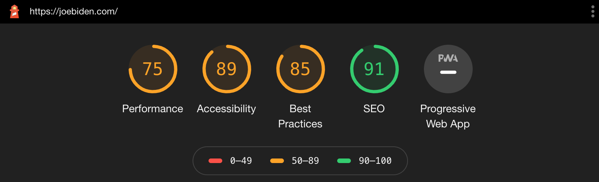The height and width of the screenshot is (182, 599).
Task: Click the Best Practices label
Action: (300, 116)
